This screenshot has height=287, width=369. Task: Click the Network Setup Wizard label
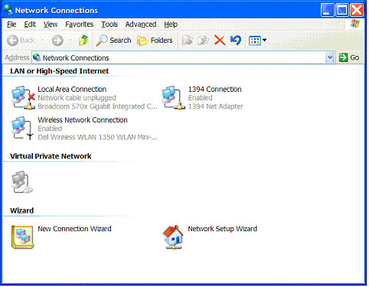click(x=222, y=229)
